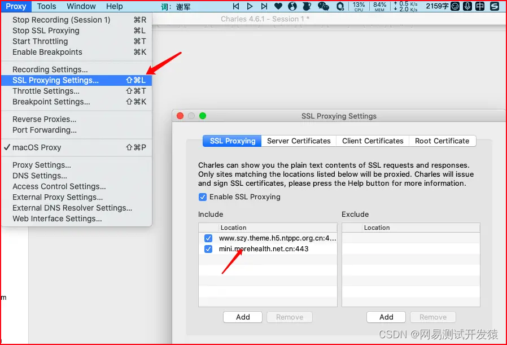507x345 pixels.
Task: Click play icon in menu bar
Action: (x=250, y=6)
